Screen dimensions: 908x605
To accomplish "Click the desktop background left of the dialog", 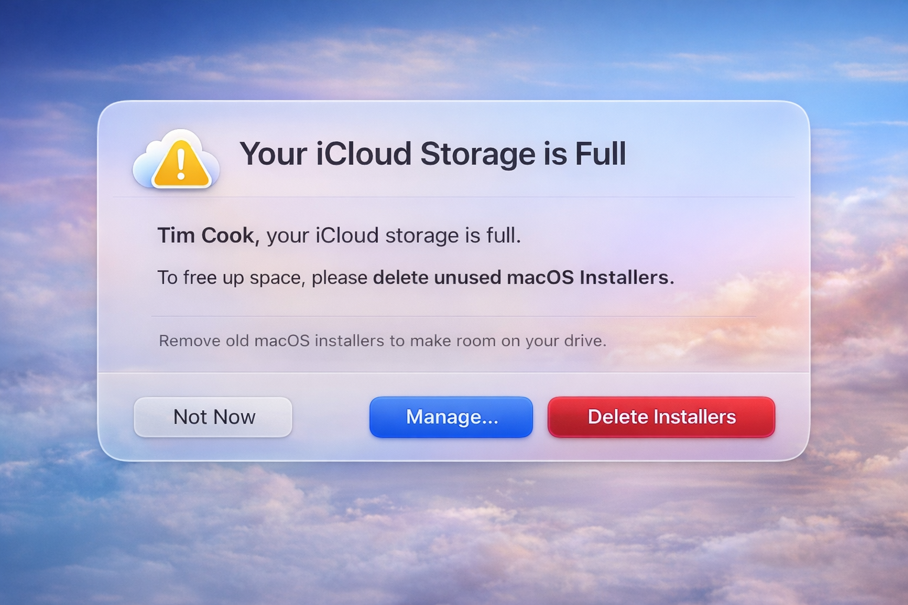I will [47, 284].
